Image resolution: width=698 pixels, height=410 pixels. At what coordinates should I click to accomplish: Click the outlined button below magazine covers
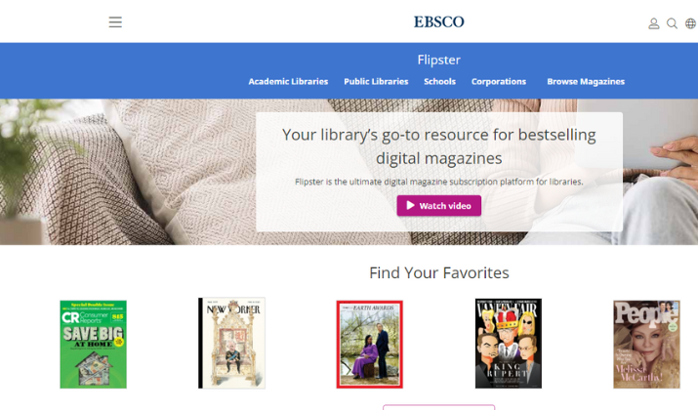(439, 407)
